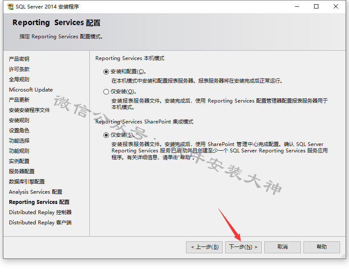349x275 pixels.
Task: Click the Reporting Services SharePoint 集成模式 heading
Action: click(144, 122)
